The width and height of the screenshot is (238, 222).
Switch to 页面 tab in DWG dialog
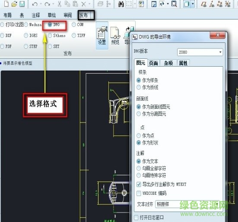pos(153,63)
